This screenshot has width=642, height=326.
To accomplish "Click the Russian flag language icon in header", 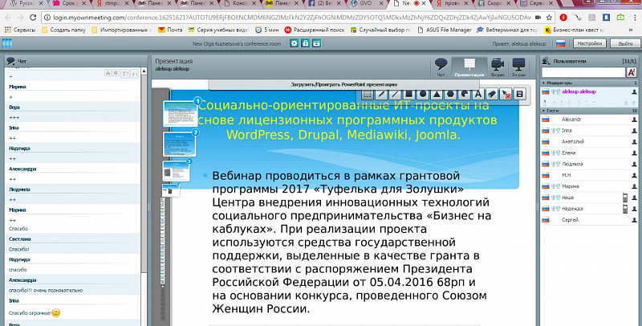I will click(560, 43).
